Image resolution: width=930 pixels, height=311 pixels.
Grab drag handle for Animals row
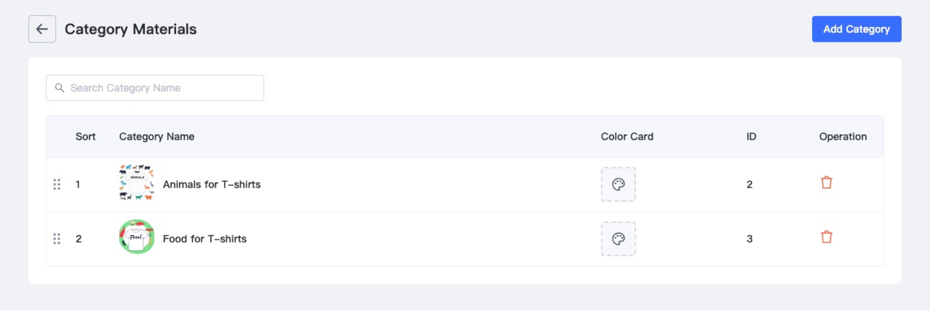tap(57, 184)
